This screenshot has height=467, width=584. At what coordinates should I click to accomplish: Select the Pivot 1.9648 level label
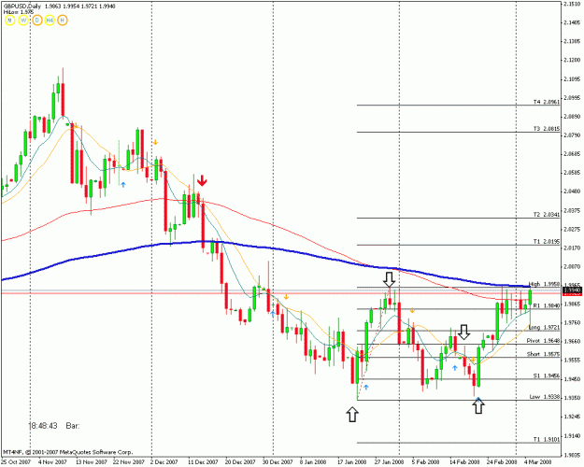[543, 340]
